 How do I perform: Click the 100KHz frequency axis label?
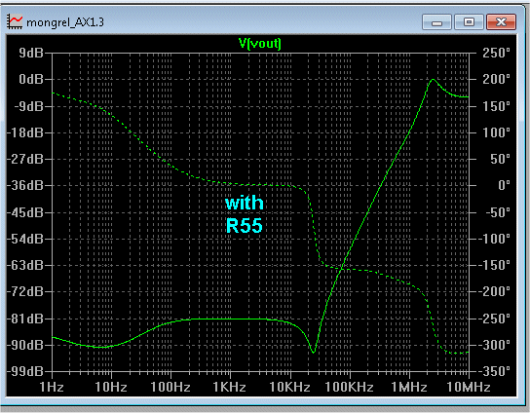tap(349, 387)
